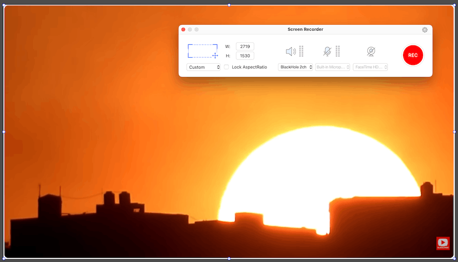The width and height of the screenshot is (458, 262).
Task: Toggle the muted microphone icon
Action: coord(327,51)
